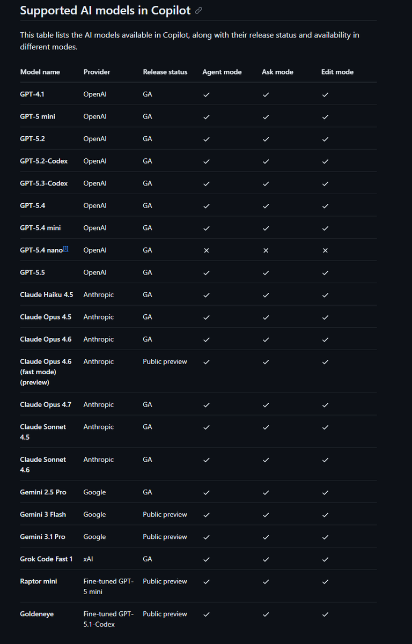The image size is (412, 644).
Task: Click the Fine-tuned GPT-5.1-Codex provider text
Action: pyautogui.click(x=108, y=619)
